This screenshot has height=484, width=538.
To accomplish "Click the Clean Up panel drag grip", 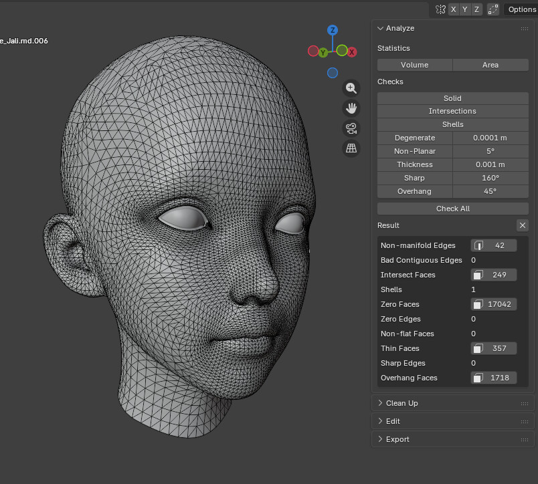I will (524, 404).
